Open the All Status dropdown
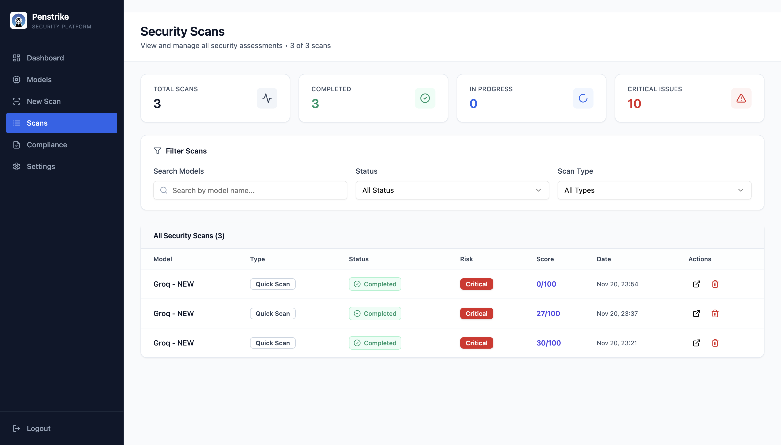This screenshot has width=781, height=445. click(x=452, y=190)
